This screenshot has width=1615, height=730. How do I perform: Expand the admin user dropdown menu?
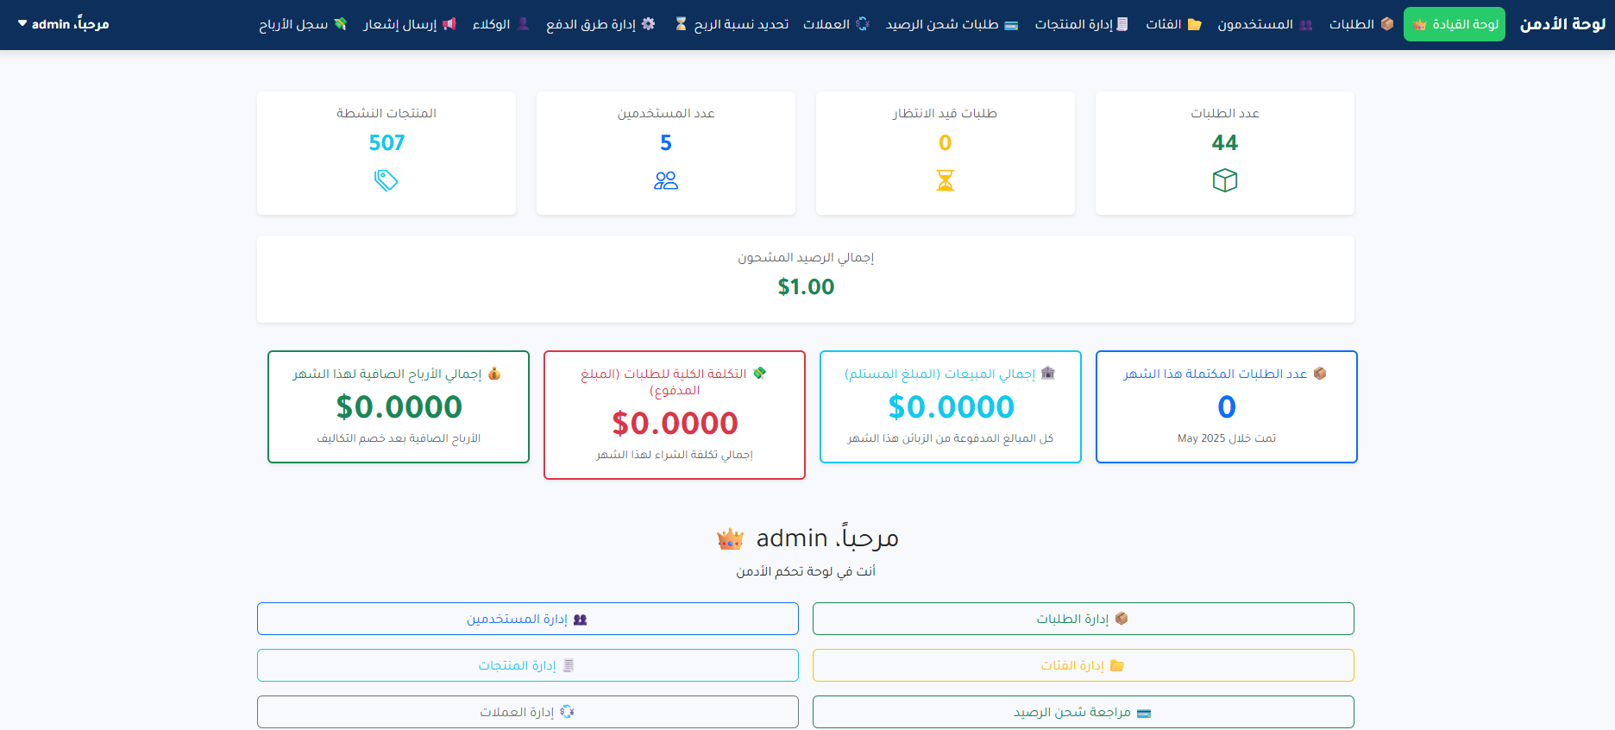click(x=63, y=24)
